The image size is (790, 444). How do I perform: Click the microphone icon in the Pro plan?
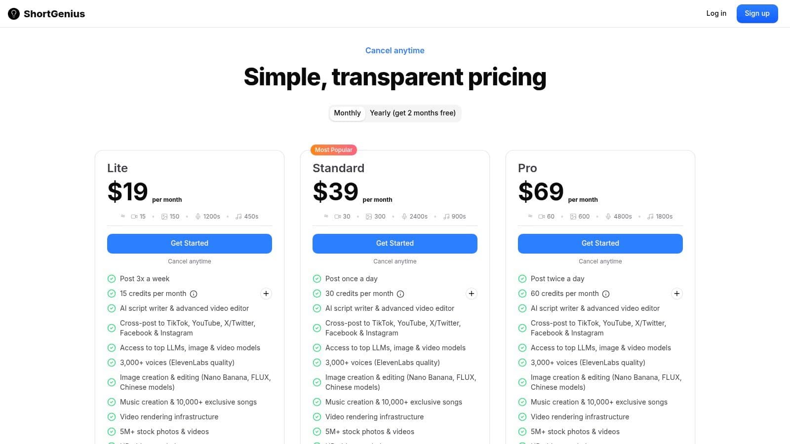(609, 216)
